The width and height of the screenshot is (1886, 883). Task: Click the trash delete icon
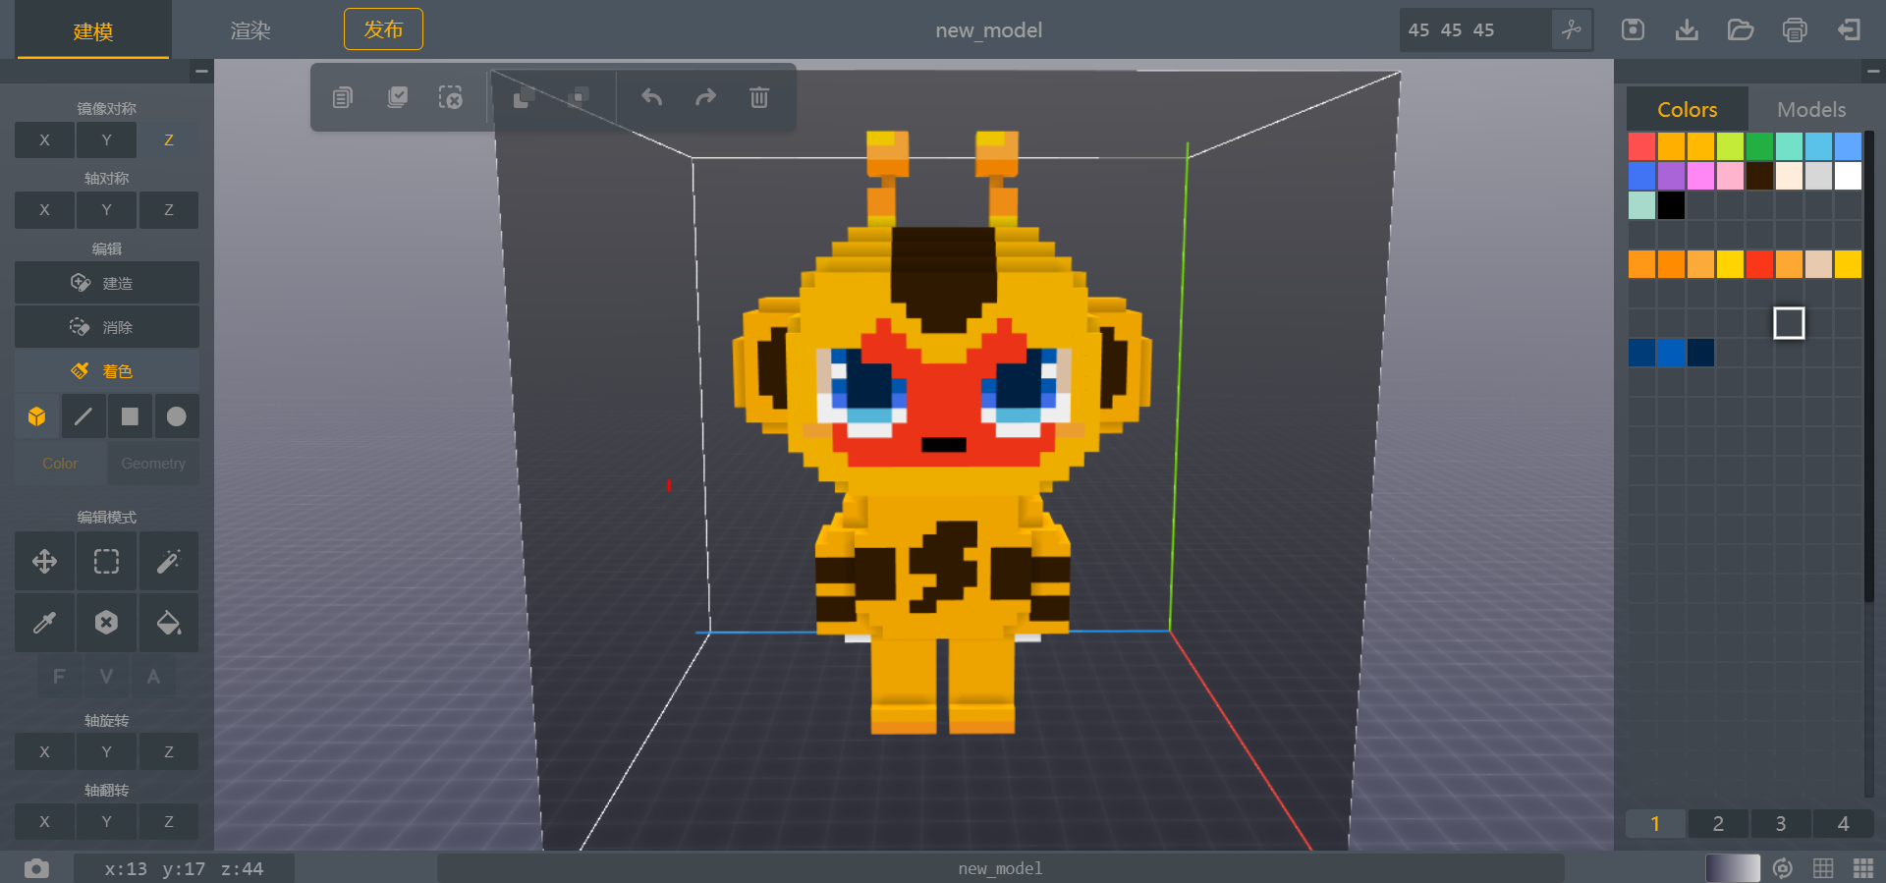coord(759,97)
